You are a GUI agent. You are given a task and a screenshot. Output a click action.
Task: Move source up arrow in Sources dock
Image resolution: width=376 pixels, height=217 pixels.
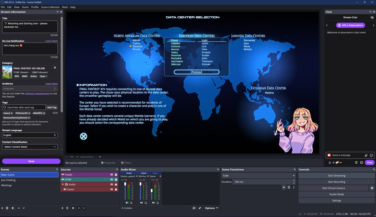79,208
